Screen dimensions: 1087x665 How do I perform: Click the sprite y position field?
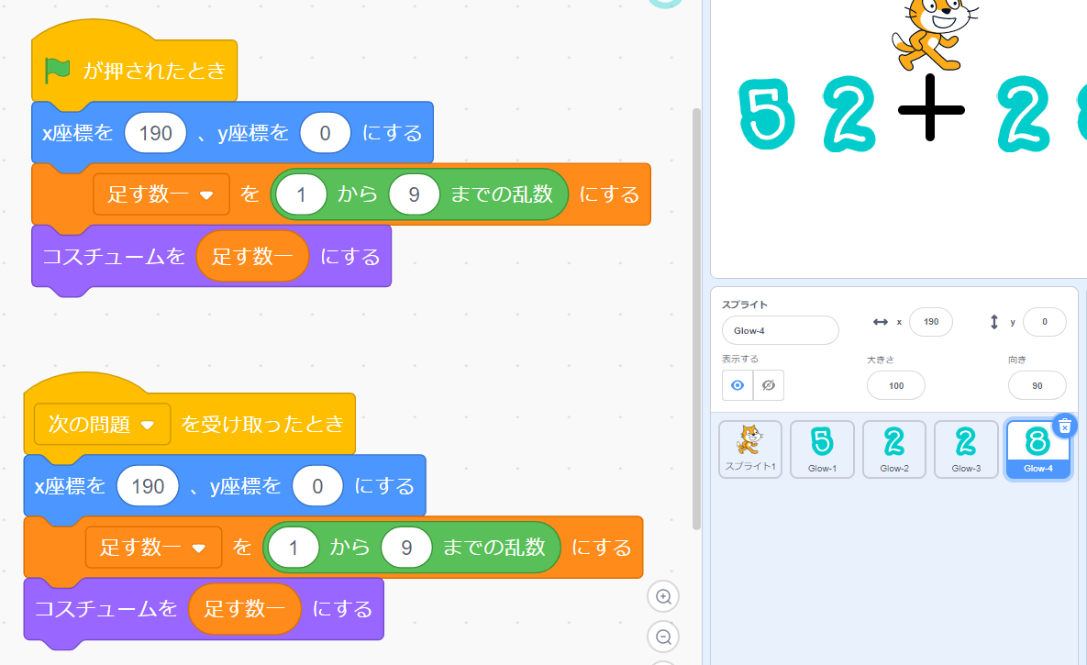1044,322
